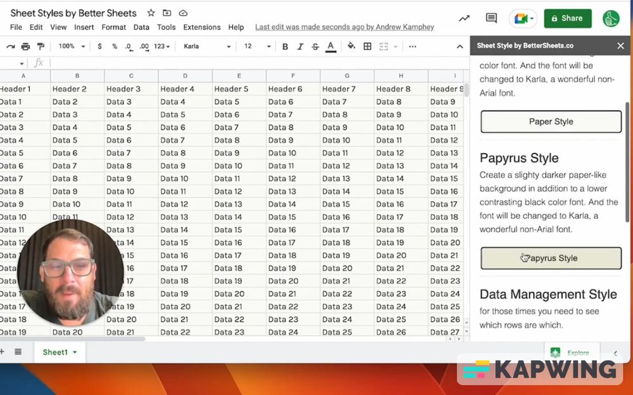Click the Share button
Image resolution: width=633 pixels, height=395 pixels.
567,18
